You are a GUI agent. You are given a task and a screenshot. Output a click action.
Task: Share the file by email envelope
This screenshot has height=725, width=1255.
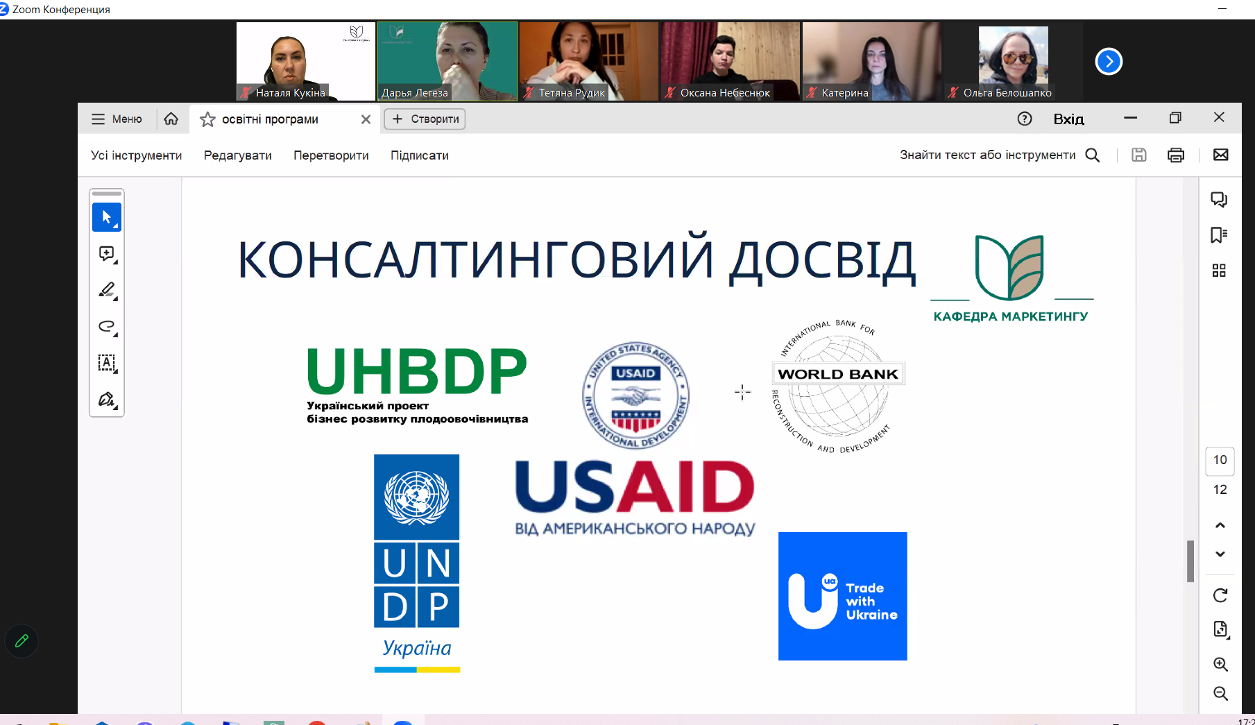tap(1221, 155)
